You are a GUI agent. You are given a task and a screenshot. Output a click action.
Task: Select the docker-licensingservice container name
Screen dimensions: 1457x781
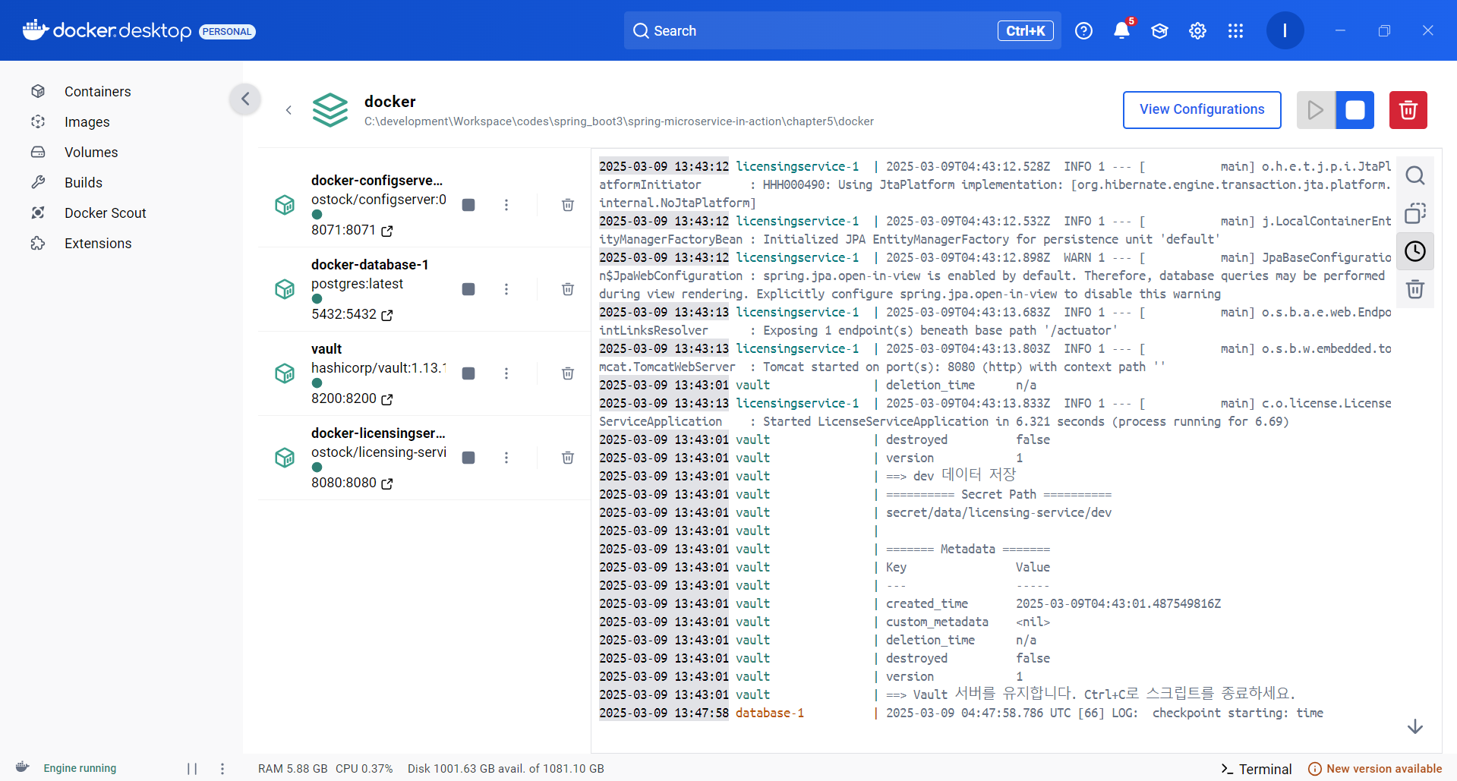(378, 433)
